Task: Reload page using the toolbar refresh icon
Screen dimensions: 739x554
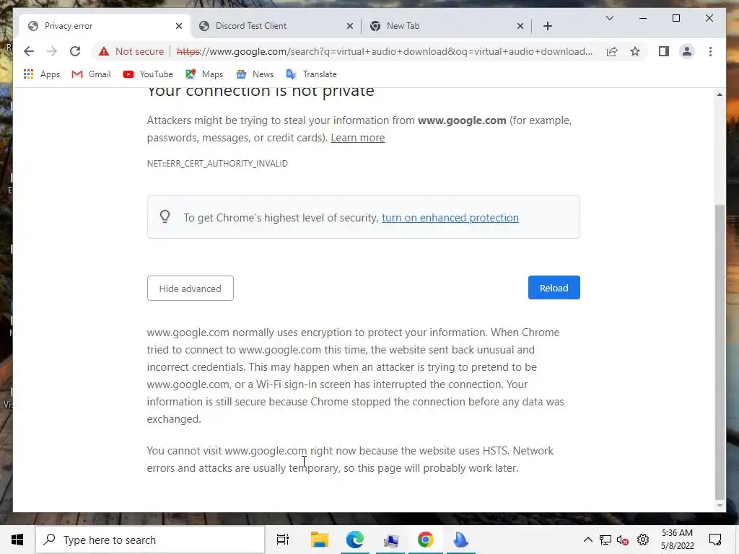Action: click(x=75, y=51)
